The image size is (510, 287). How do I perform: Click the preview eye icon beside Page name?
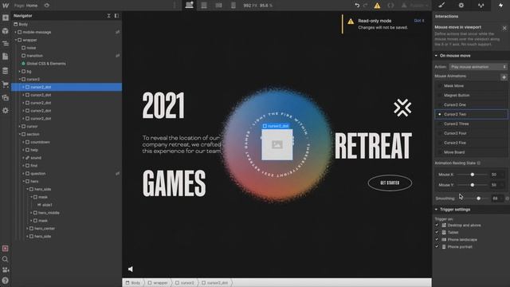(47, 6)
